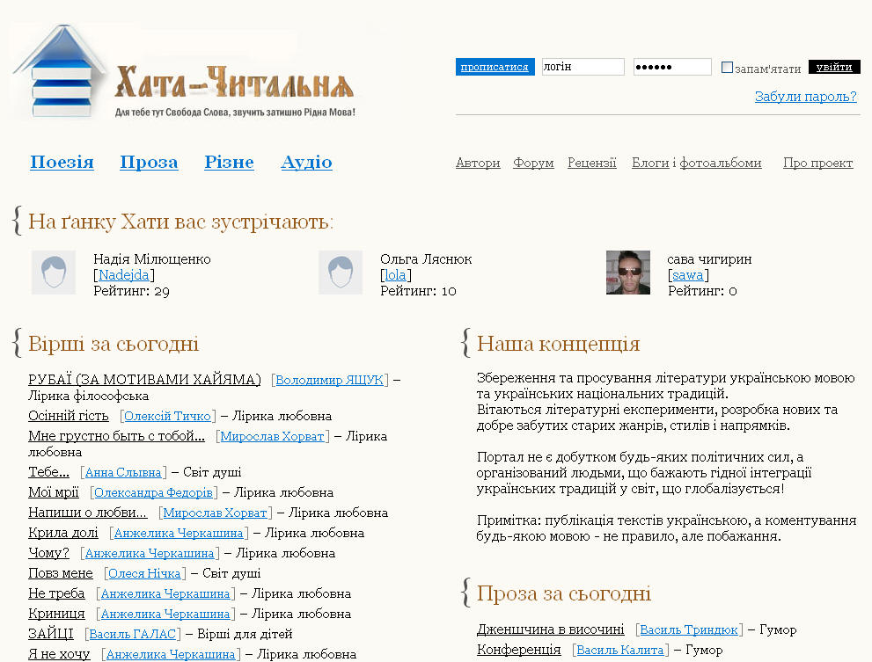Go to the Автори page
872x662 pixels.
click(478, 163)
